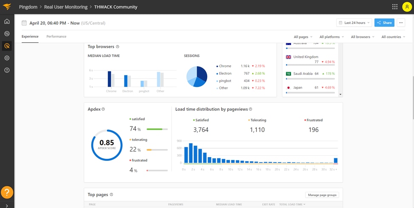
Task: Open the All countries filter dropdown
Action: tap(393, 37)
